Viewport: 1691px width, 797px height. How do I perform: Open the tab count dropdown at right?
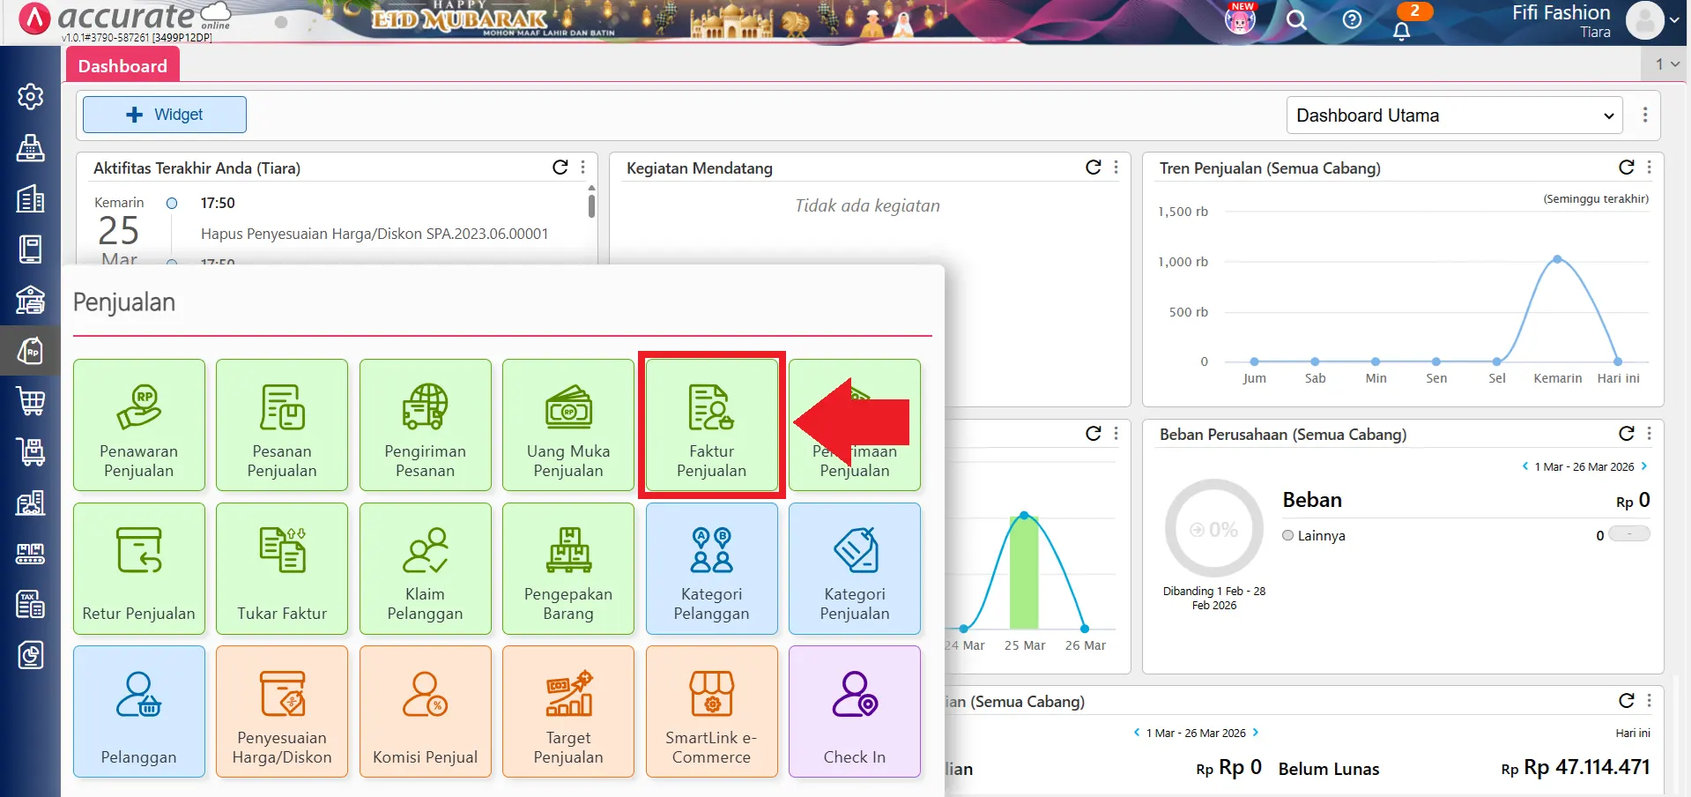click(x=1666, y=64)
